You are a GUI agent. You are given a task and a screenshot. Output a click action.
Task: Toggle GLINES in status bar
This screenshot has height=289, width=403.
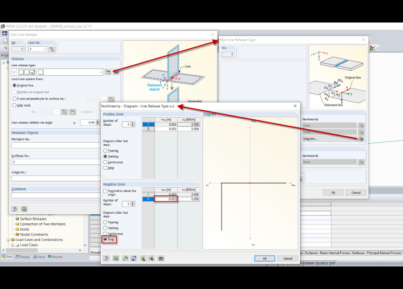pyautogui.click(x=322, y=264)
